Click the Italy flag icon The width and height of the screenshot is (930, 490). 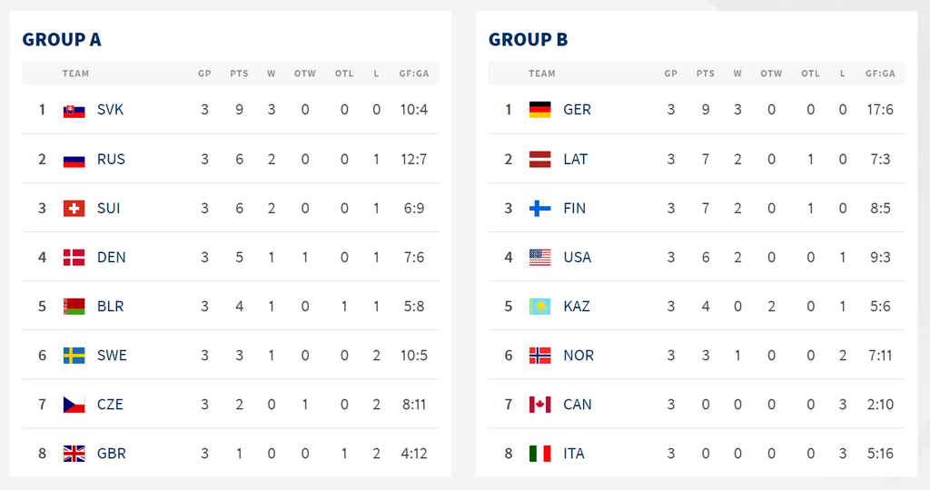(x=539, y=454)
